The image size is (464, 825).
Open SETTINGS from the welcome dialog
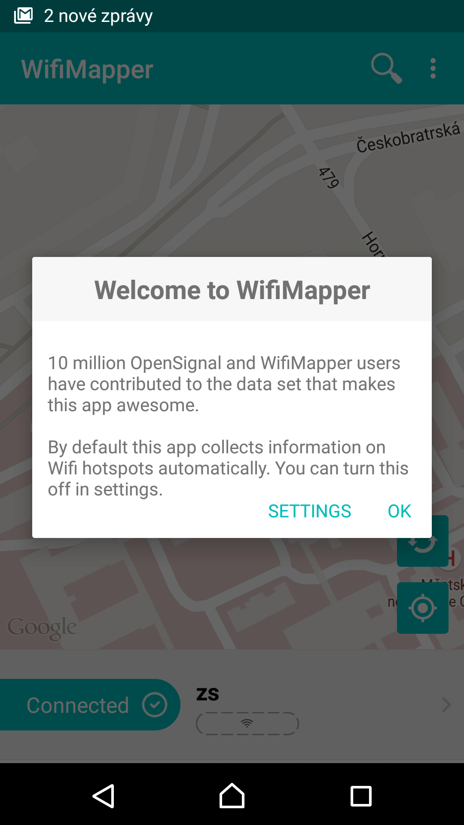(310, 511)
